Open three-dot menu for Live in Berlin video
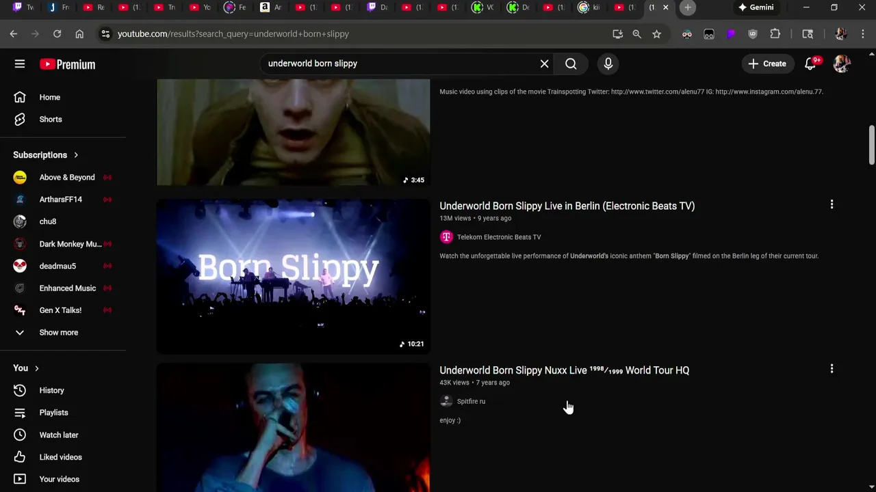This screenshot has width=876, height=492. 832,204
